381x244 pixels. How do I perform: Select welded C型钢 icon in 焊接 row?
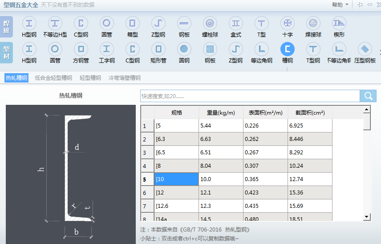81,23
